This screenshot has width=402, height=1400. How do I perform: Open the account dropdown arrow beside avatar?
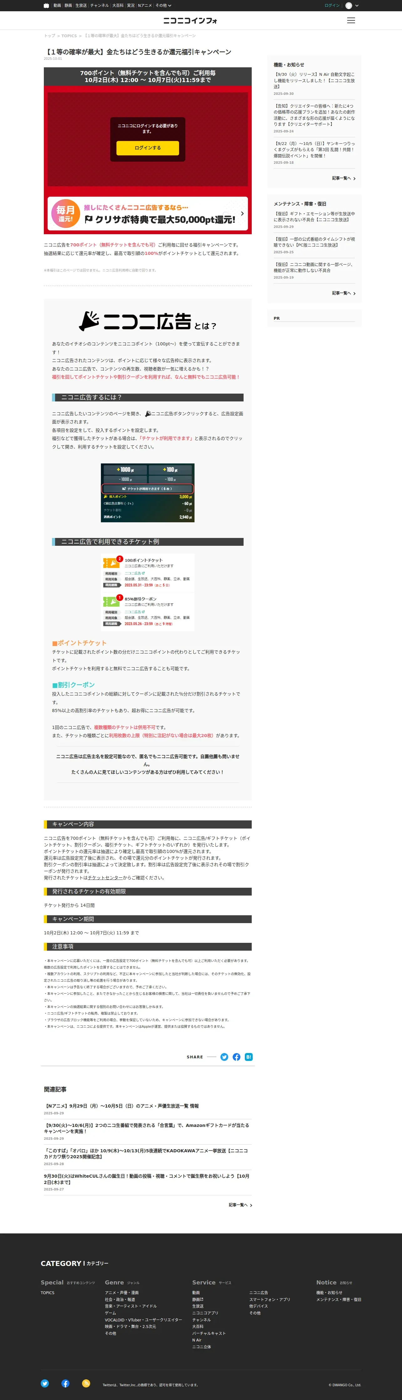(357, 5)
